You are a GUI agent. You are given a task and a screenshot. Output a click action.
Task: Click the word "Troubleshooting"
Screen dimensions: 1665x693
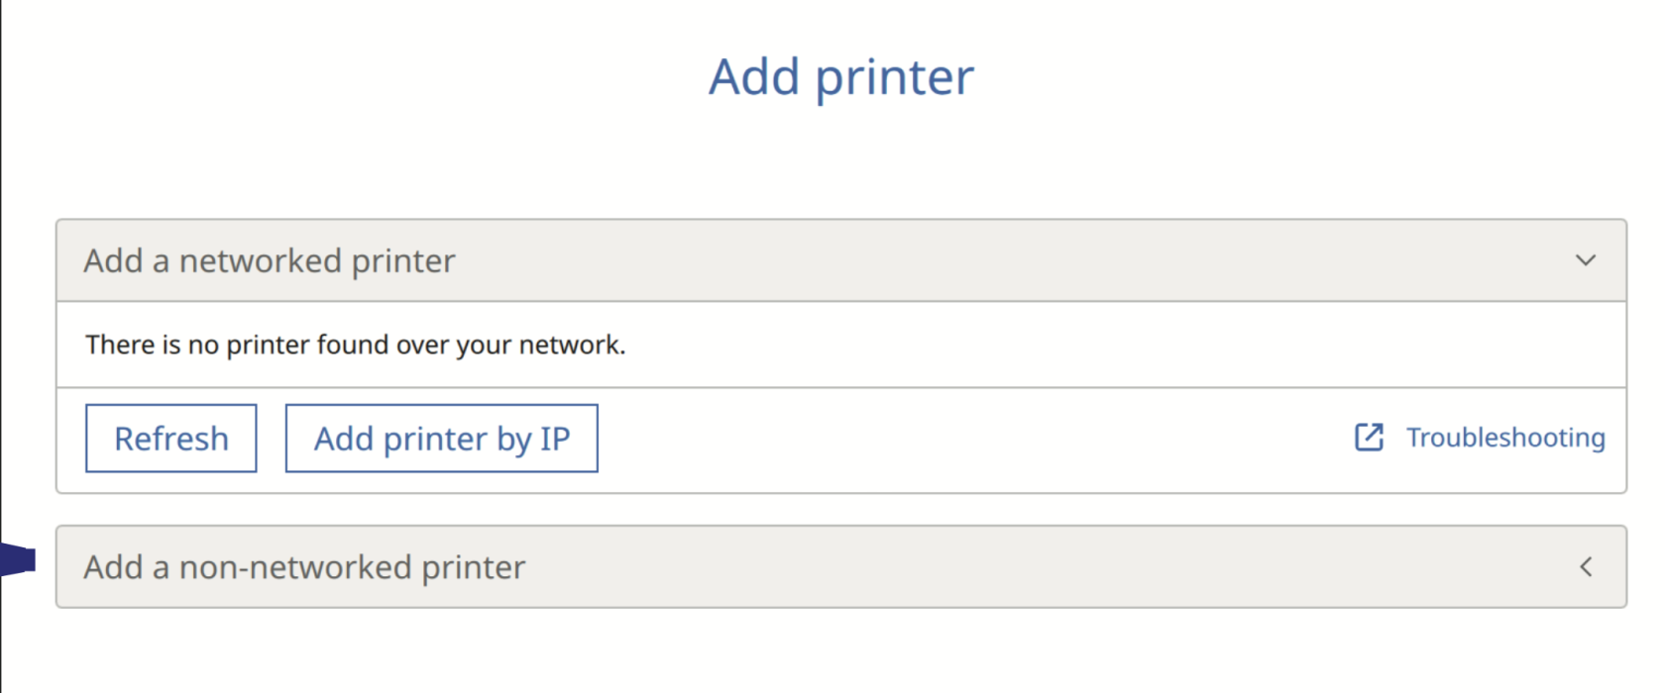coord(1505,438)
